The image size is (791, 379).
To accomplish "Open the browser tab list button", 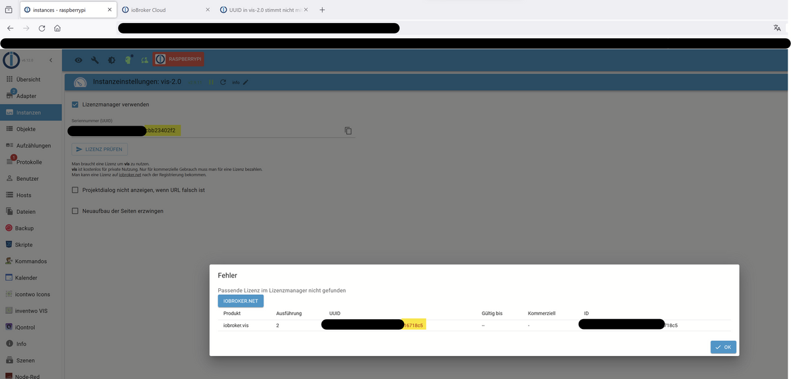I will (9, 10).
